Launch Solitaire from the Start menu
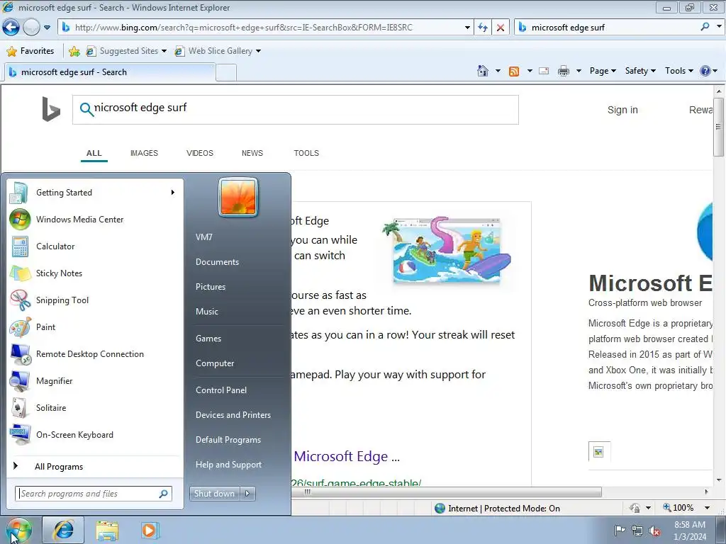 point(96,407)
